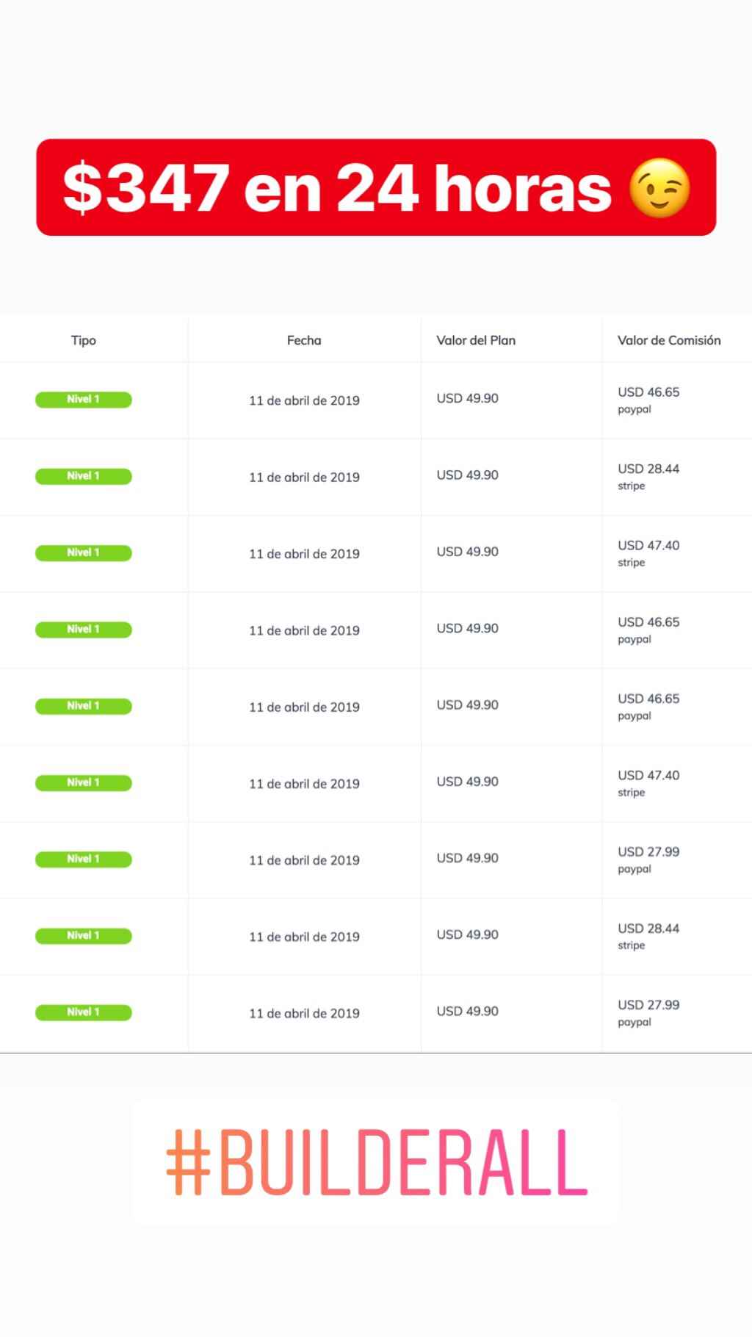Viewport: 752px width, 1337px height.
Task: Click the Nivel 1 badge in the second row
Action: click(84, 476)
